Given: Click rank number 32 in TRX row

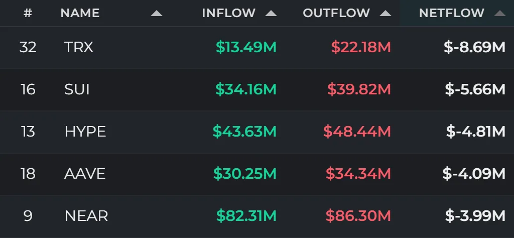Looking at the screenshot, I should (x=28, y=48).
